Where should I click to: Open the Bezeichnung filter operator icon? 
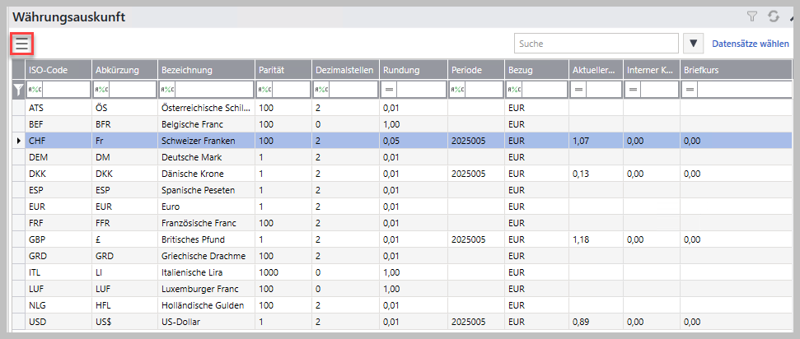[167, 90]
